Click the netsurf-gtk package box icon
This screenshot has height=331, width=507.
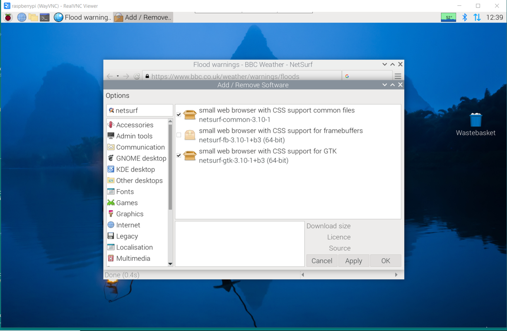pos(190,156)
